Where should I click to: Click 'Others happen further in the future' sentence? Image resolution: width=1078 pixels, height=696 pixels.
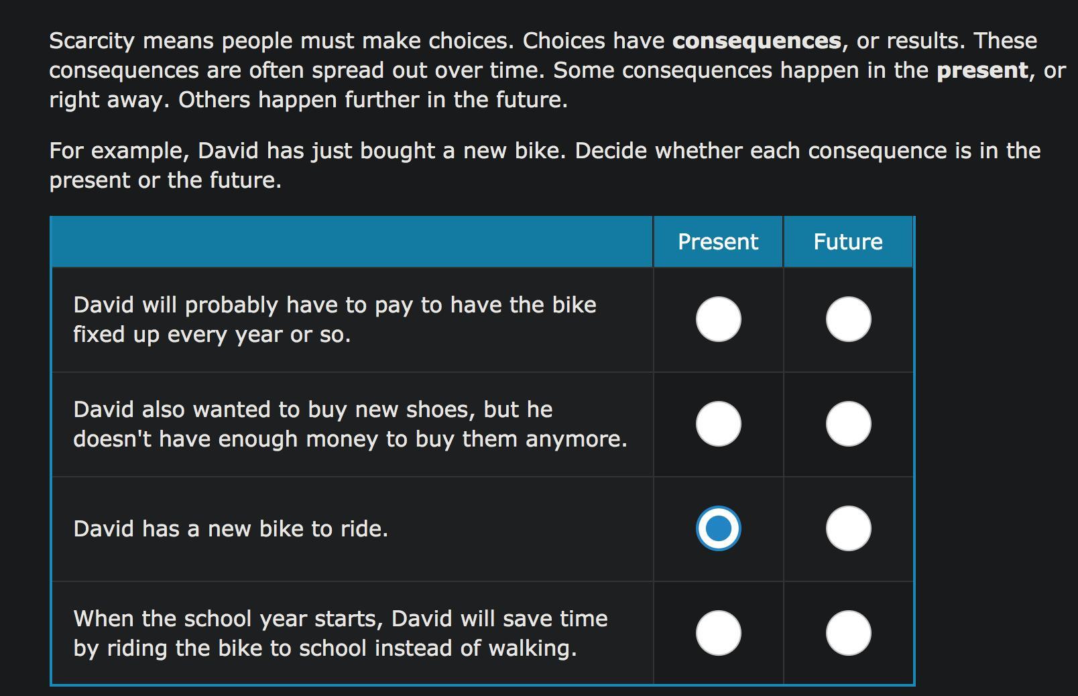373,100
